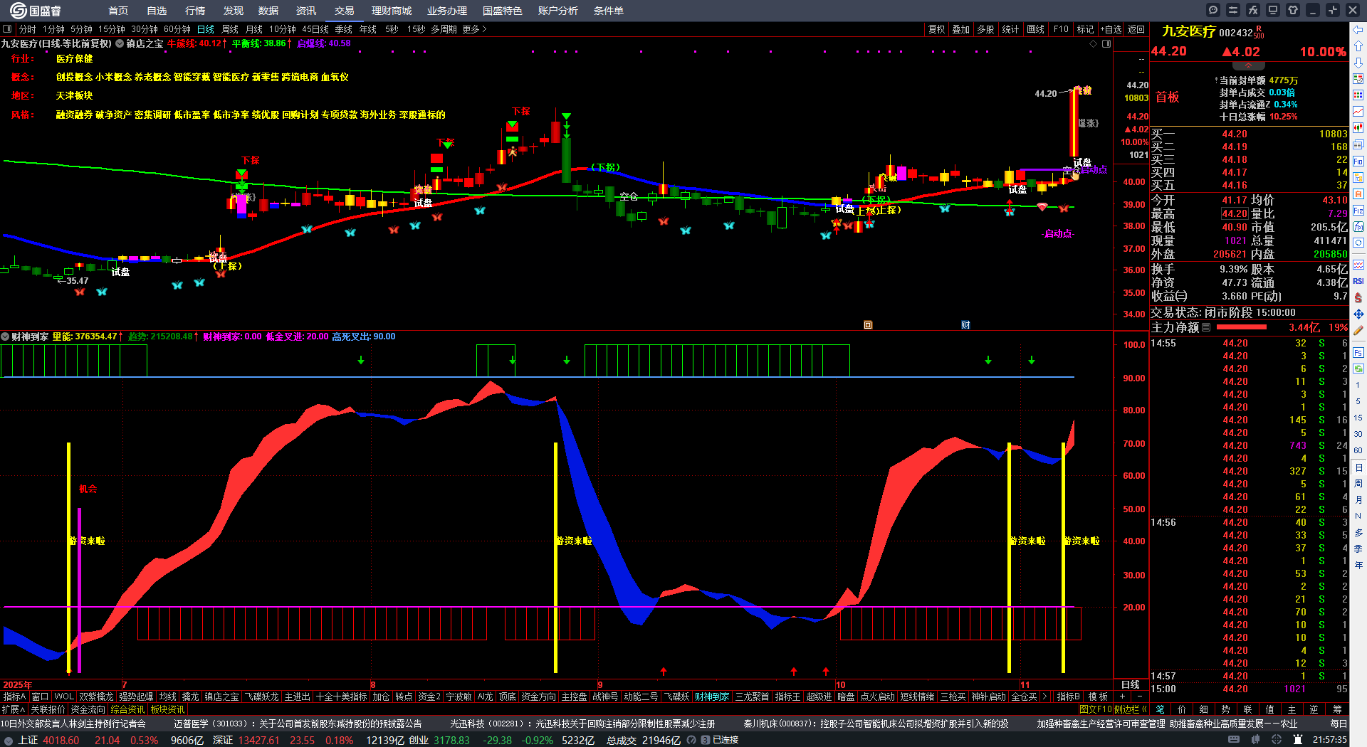This screenshot has height=747, width=1367.
Task: Click the 统计 statistics button
Action: pos(1010,29)
